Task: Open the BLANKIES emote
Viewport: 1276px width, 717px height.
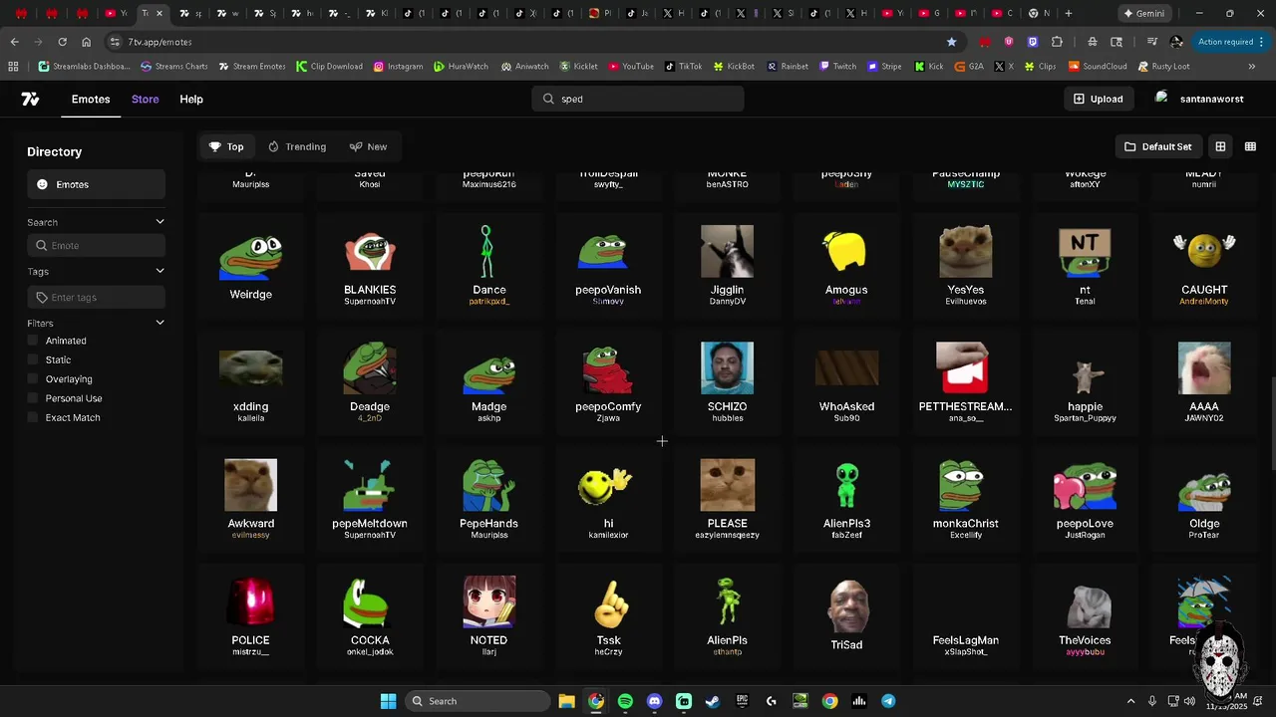Action: [x=370, y=267]
